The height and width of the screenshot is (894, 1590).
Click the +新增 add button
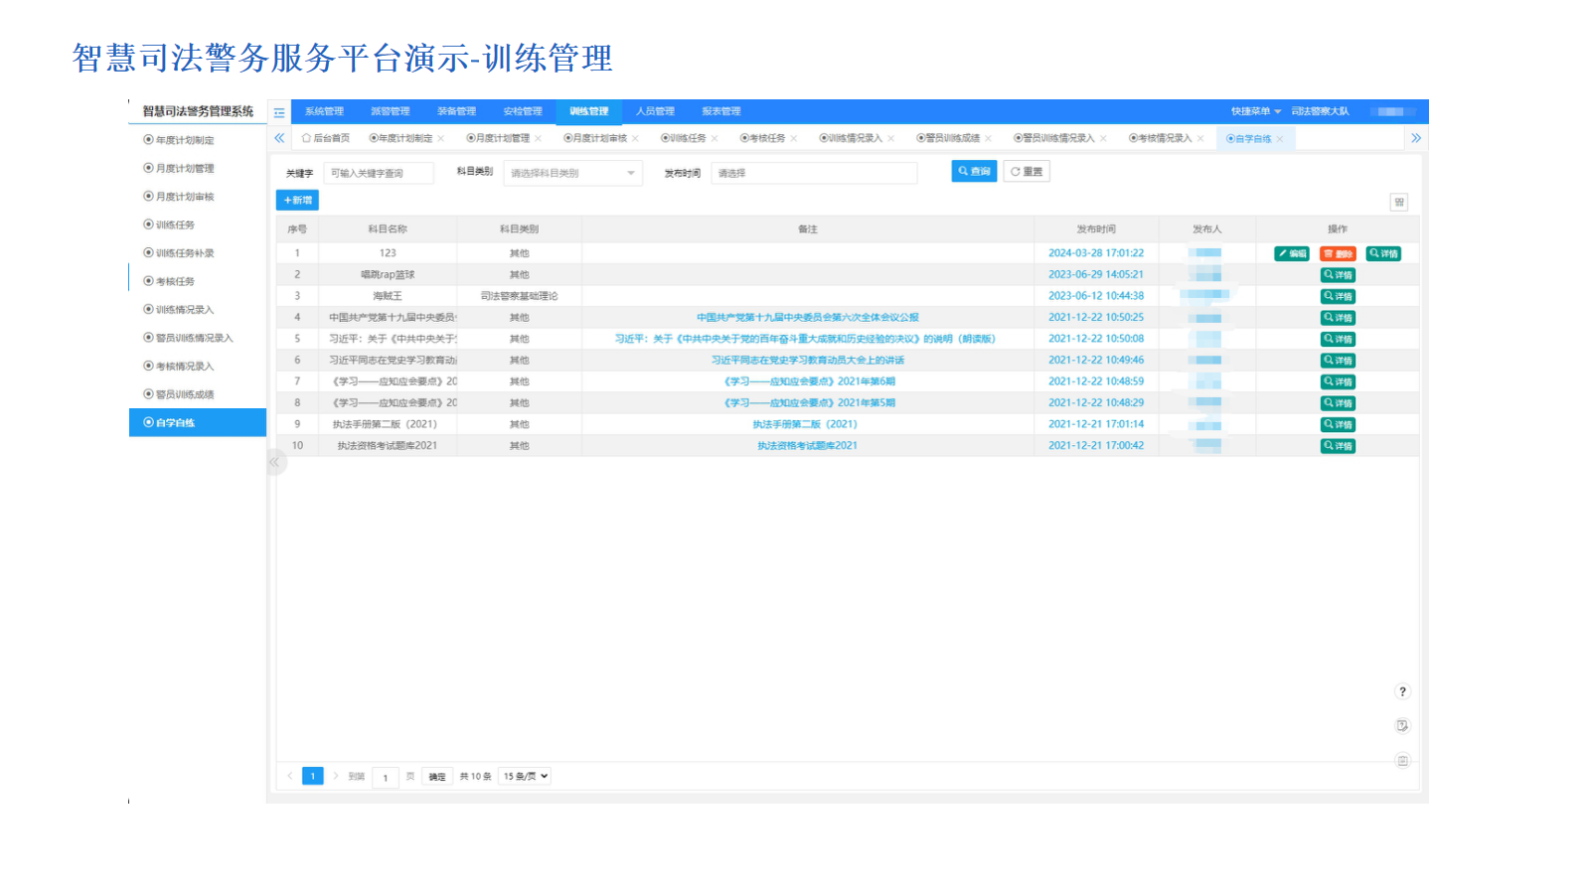click(297, 201)
